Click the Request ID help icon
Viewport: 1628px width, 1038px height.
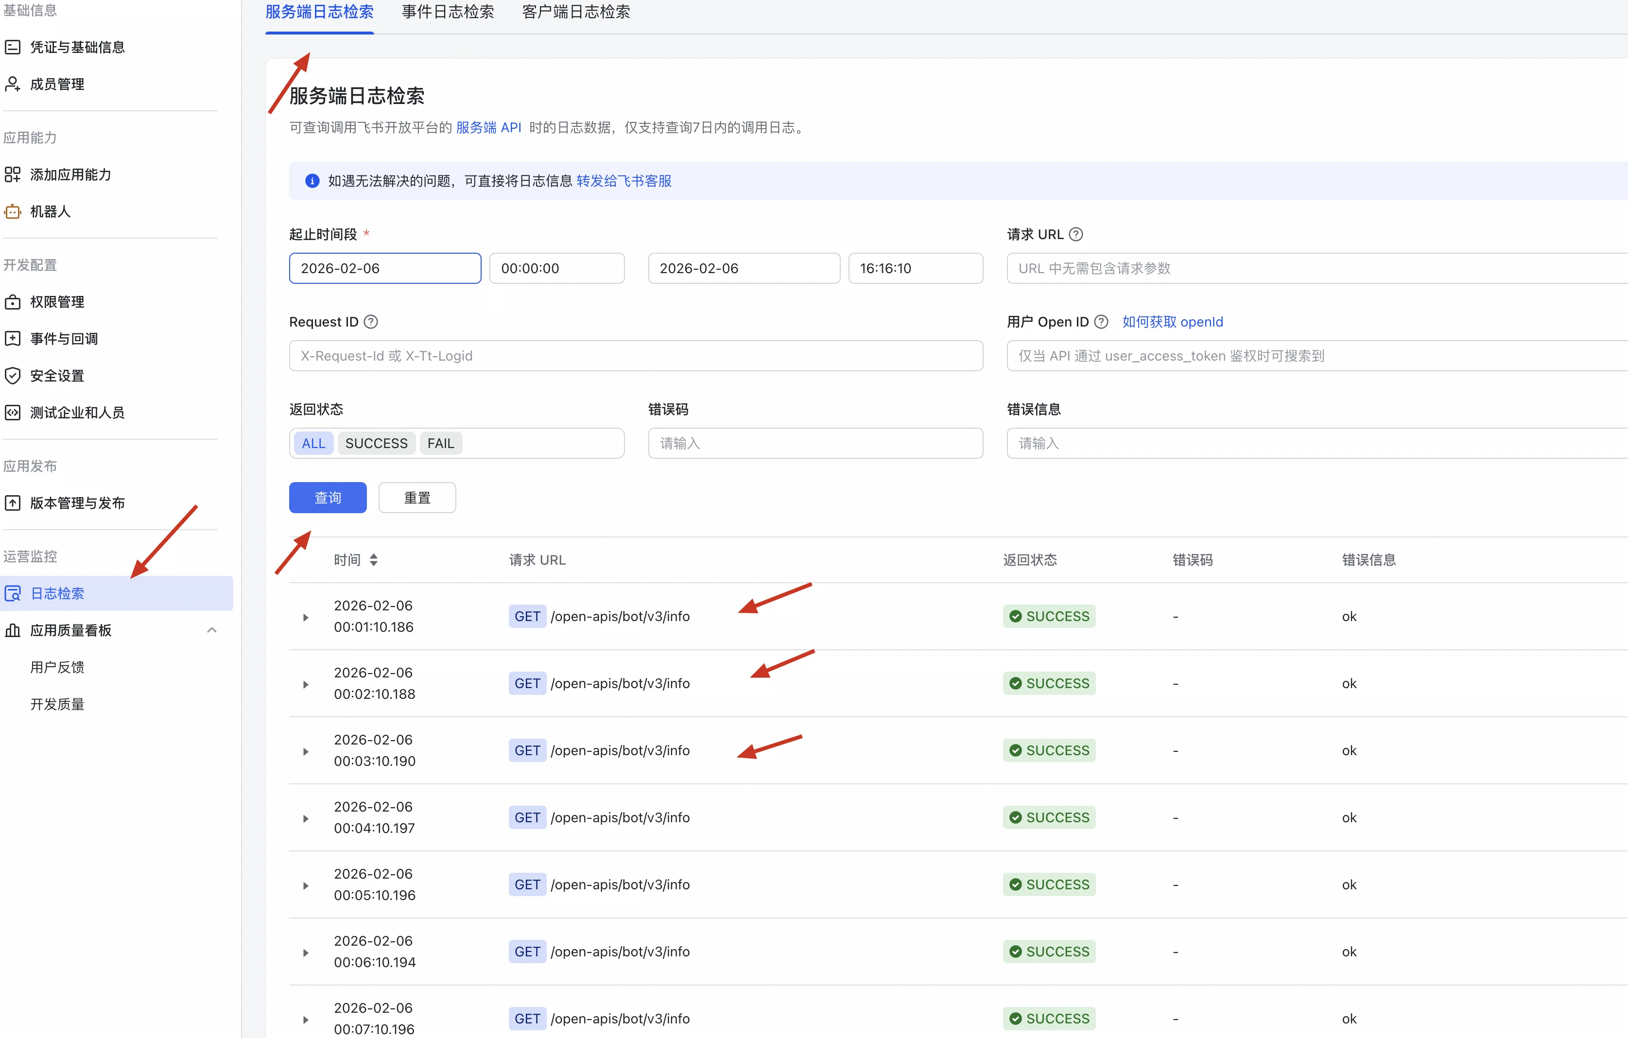pos(370,322)
